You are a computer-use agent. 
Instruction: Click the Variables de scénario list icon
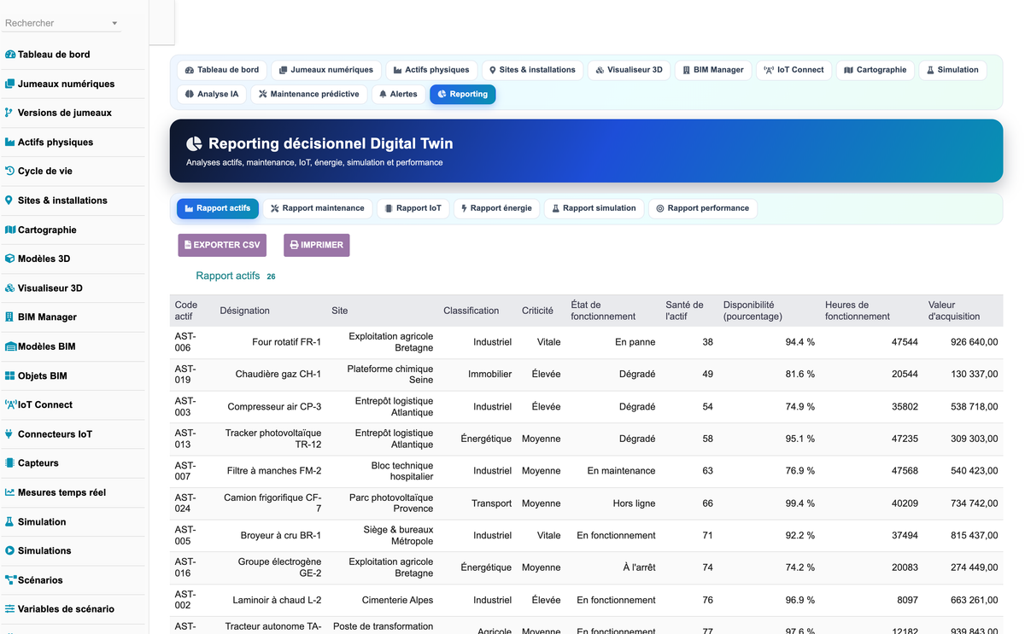pyautogui.click(x=10, y=609)
